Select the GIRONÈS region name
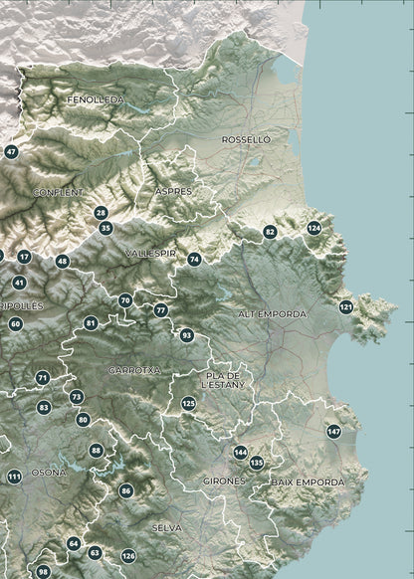 (x=224, y=482)
